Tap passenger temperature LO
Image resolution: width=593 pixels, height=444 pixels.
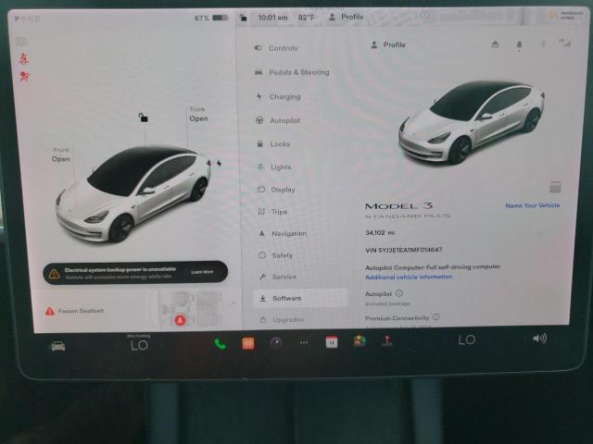[466, 339]
